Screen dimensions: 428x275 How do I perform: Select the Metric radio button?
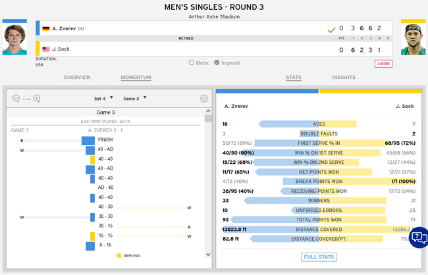pyautogui.click(x=192, y=63)
